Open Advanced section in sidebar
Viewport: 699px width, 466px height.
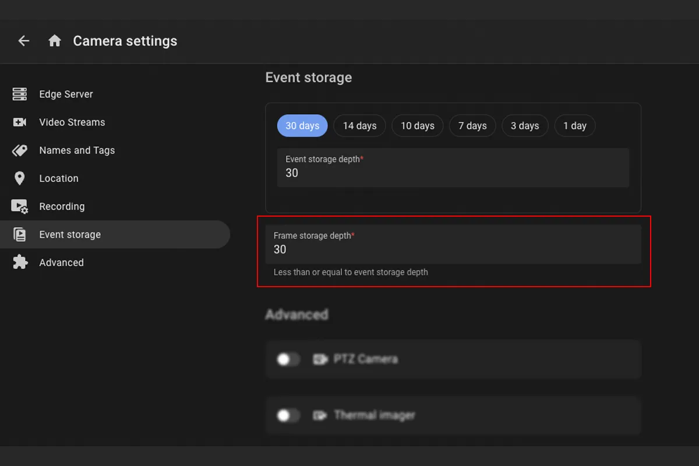115,262
